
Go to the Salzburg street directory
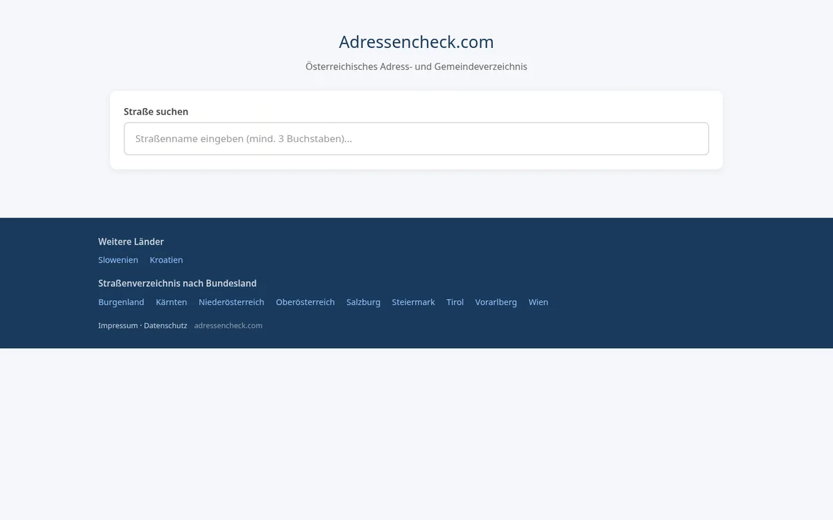tap(363, 302)
